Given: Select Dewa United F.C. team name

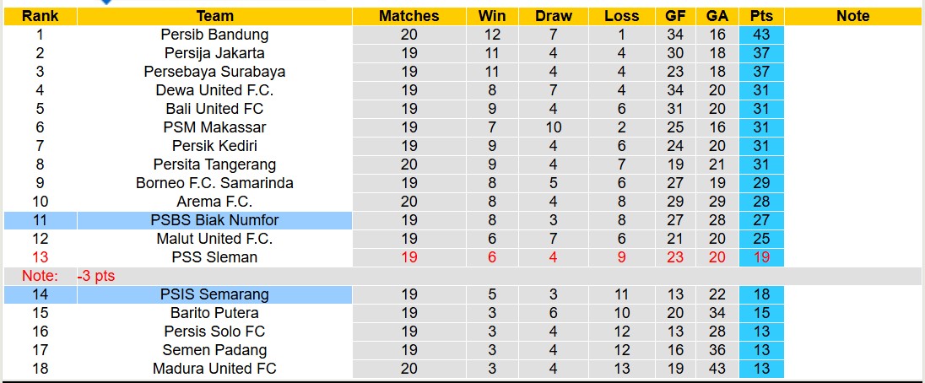Looking at the screenshot, I should 214,90.
